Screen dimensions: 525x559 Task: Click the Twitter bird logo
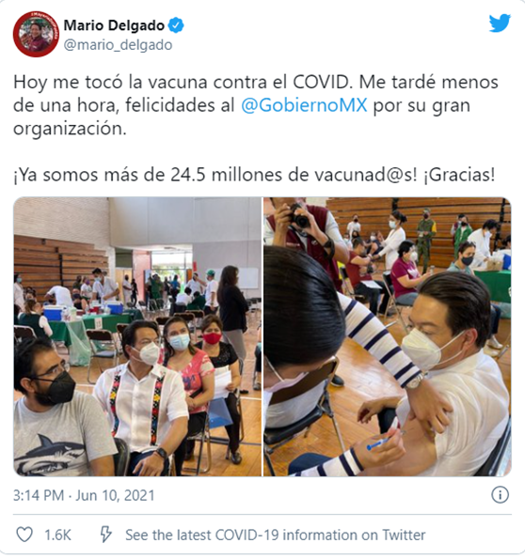coord(500,23)
